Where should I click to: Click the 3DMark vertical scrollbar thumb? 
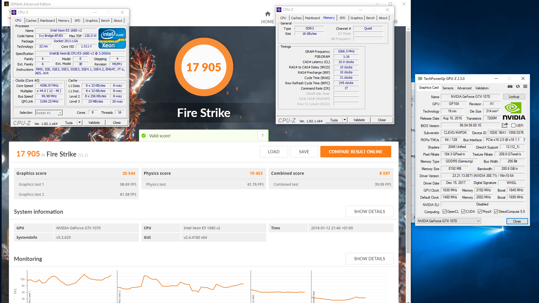pyautogui.click(x=408, y=142)
